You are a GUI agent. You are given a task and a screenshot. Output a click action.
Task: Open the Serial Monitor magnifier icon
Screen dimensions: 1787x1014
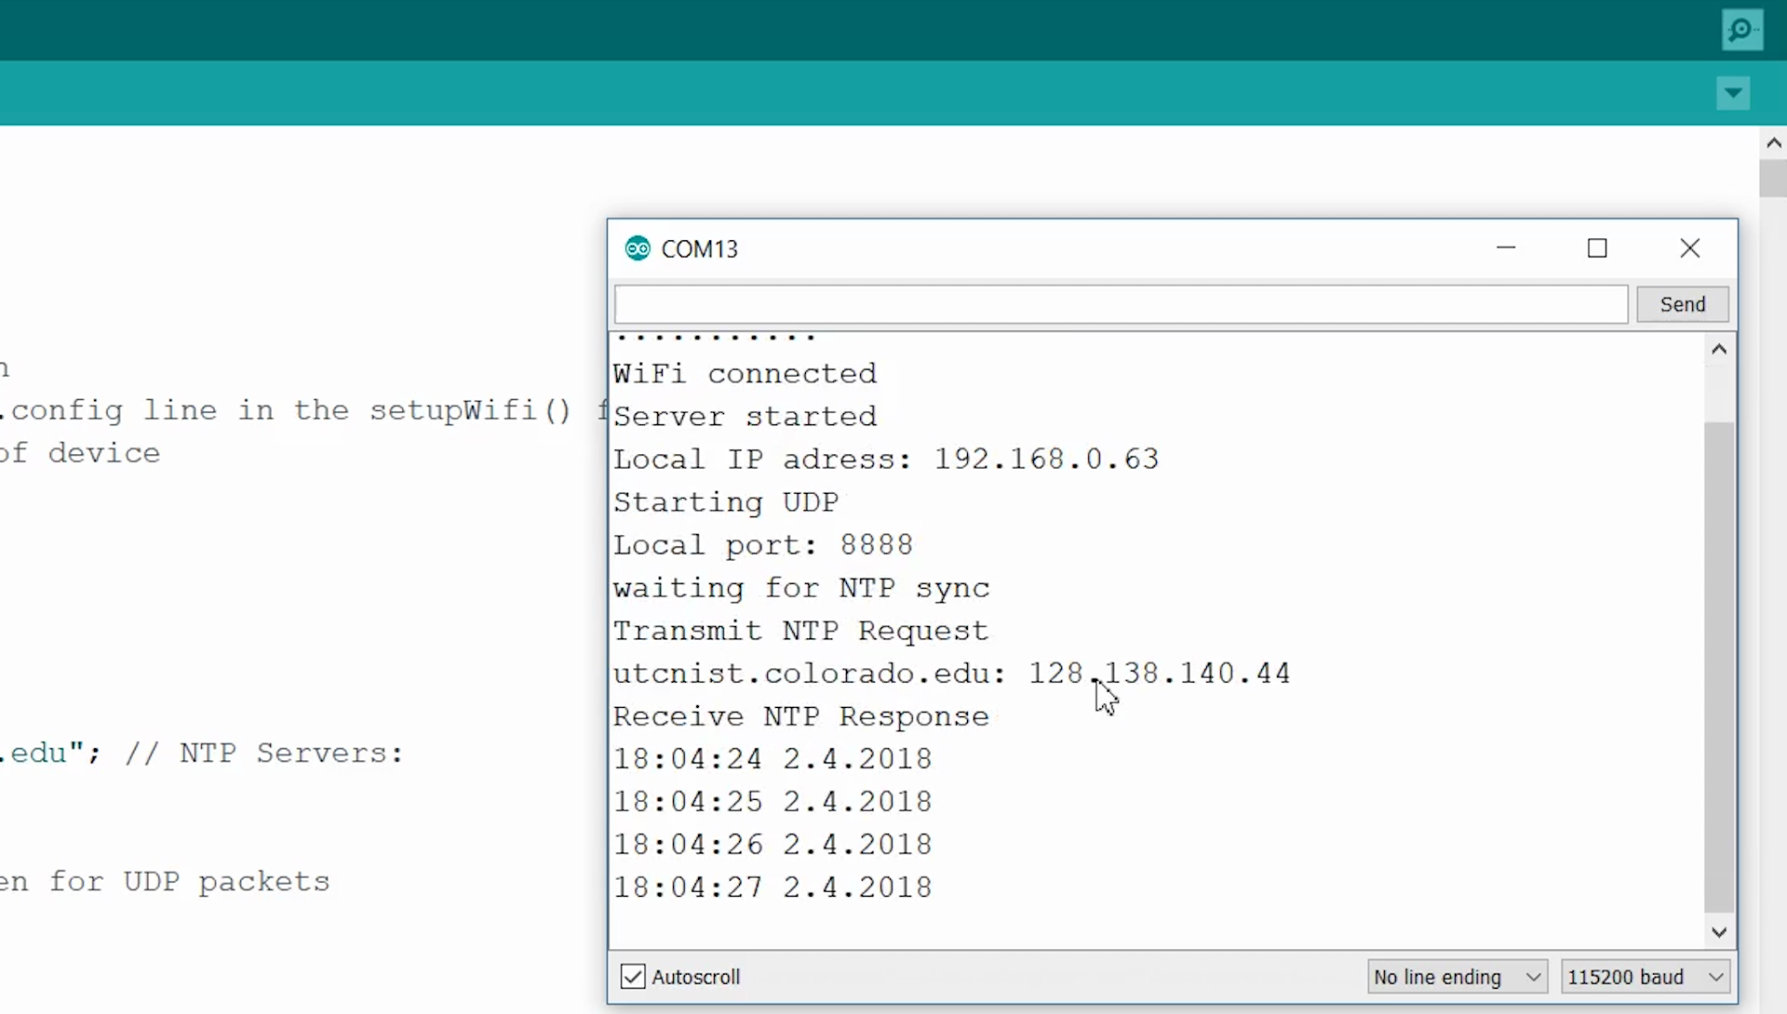[x=1741, y=31]
